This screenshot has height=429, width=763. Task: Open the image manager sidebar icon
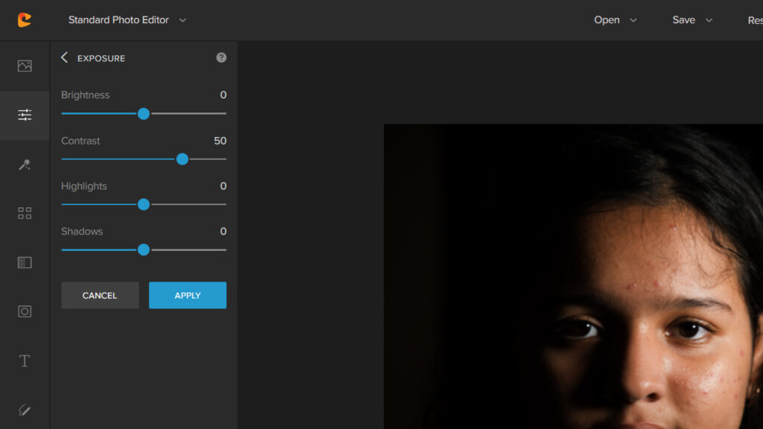(x=25, y=66)
